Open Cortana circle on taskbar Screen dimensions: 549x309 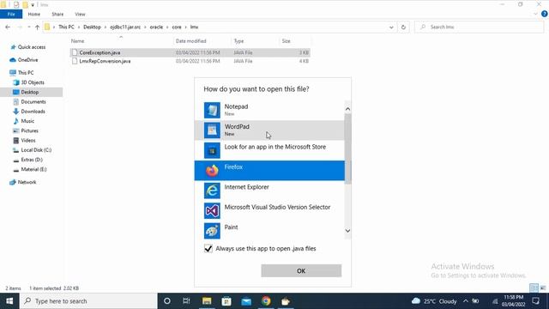click(167, 301)
